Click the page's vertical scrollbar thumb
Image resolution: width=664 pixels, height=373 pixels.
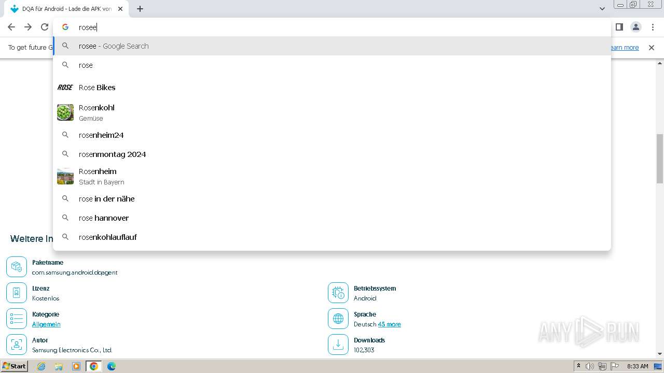click(x=659, y=159)
